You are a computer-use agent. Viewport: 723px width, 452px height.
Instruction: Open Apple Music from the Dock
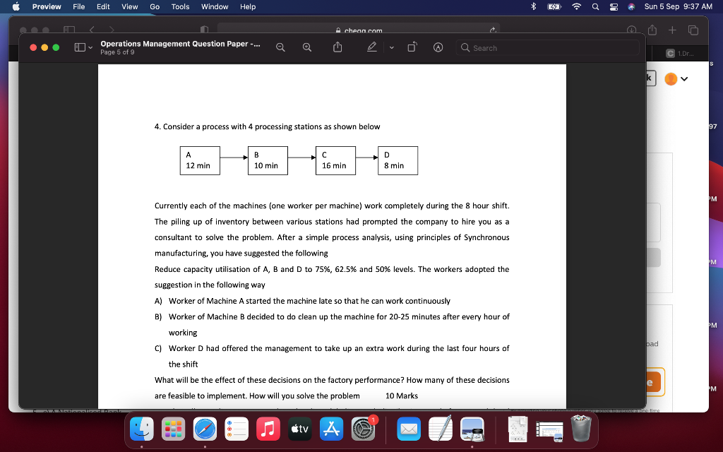point(268,429)
